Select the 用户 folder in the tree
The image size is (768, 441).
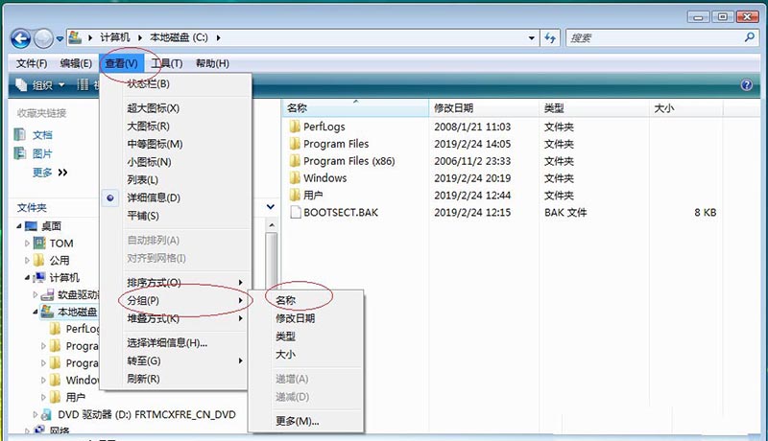[x=75, y=397]
